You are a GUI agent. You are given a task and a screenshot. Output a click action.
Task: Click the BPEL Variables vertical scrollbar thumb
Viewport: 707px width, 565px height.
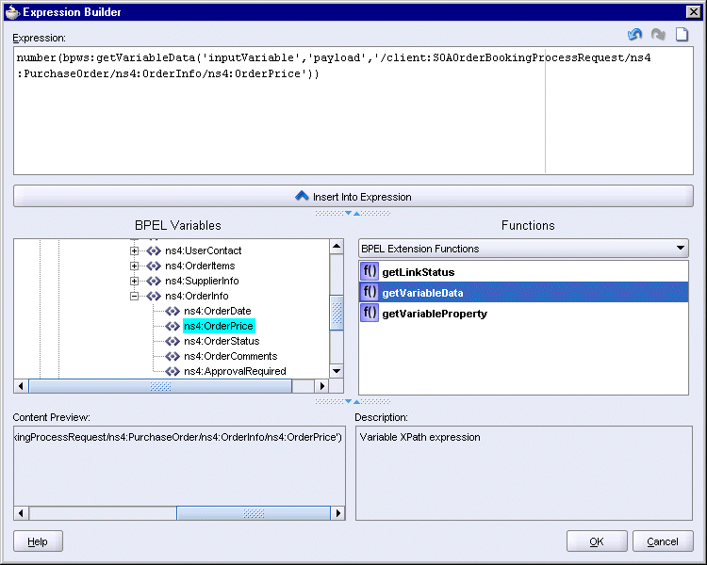(337, 313)
